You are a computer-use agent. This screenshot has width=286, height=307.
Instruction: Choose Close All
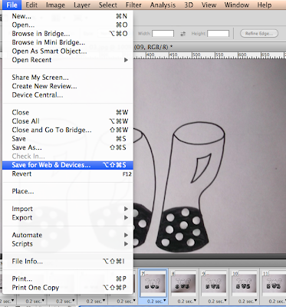(67, 121)
